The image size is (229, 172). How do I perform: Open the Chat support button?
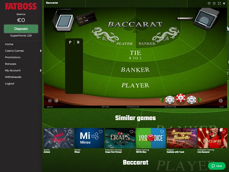coord(217,166)
